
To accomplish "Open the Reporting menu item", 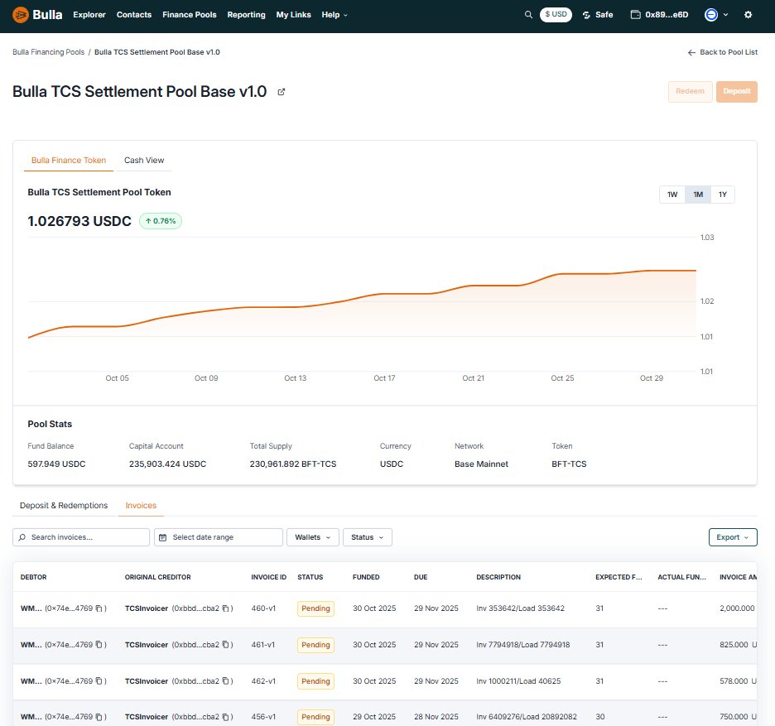I will click(x=246, y=14).
